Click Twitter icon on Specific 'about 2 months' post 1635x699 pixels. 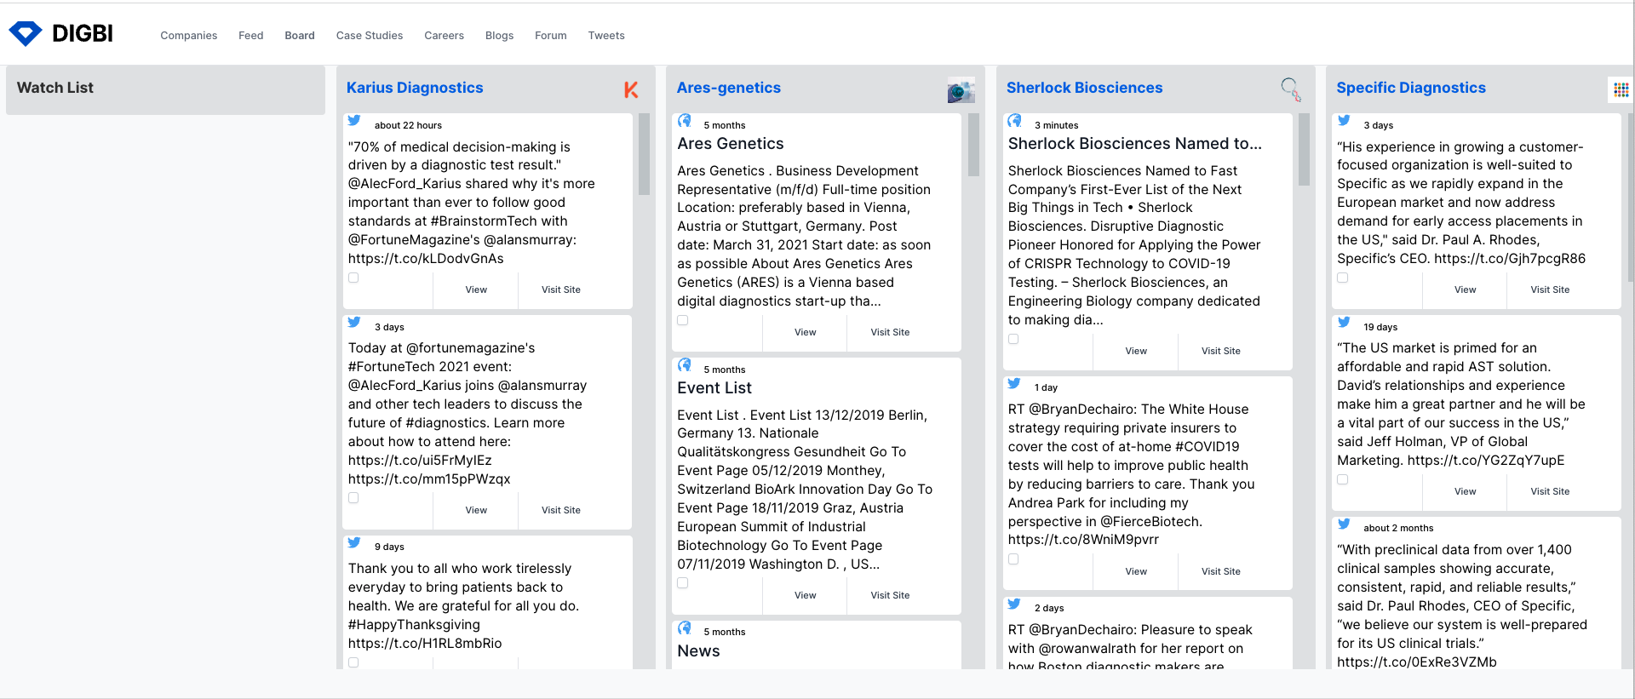[x=1344, y=524]
